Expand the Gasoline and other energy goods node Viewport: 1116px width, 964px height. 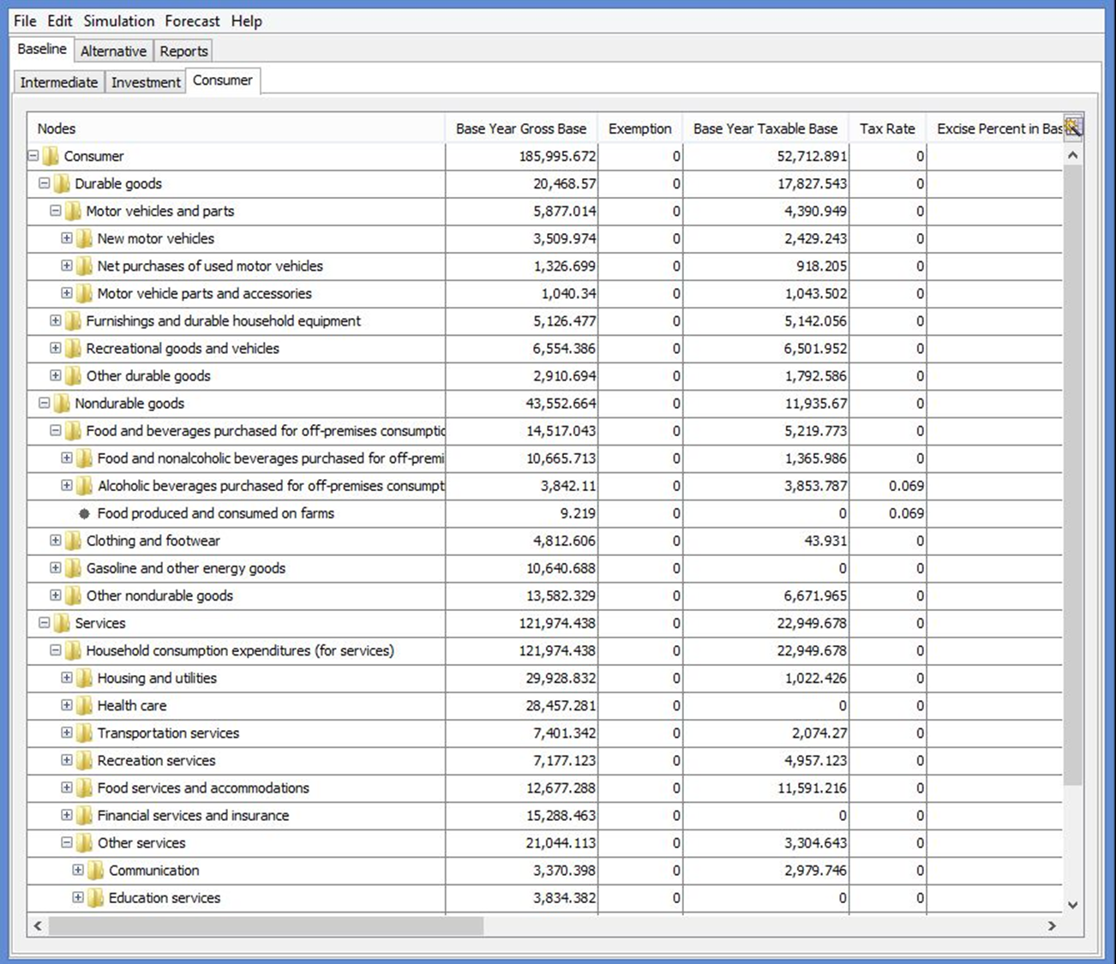click(56, 568)
